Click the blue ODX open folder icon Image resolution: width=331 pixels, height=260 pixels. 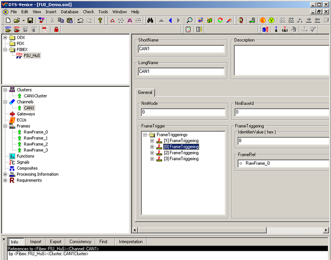(x=8, y=29)
